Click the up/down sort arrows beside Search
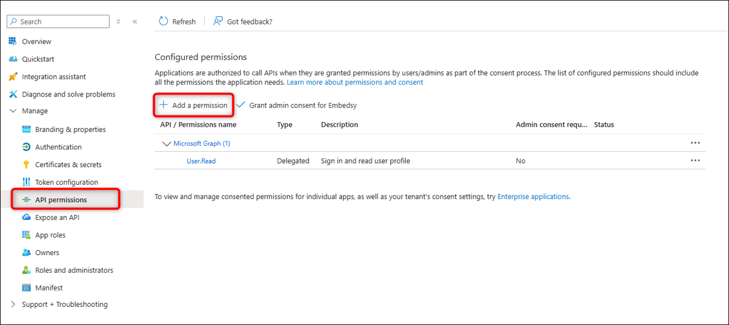Viewport: 729px width, 325px height. click(x=118, y=22)
